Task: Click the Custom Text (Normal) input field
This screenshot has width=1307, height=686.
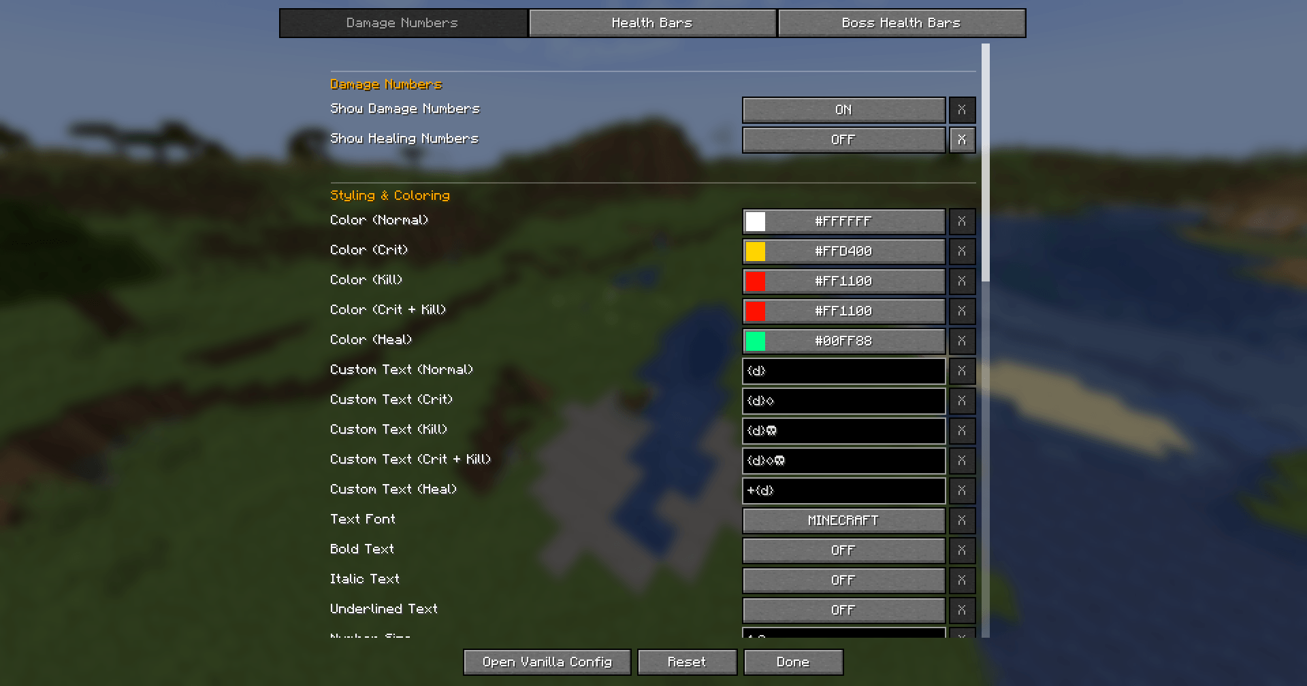Action: [x=843, y=371]
